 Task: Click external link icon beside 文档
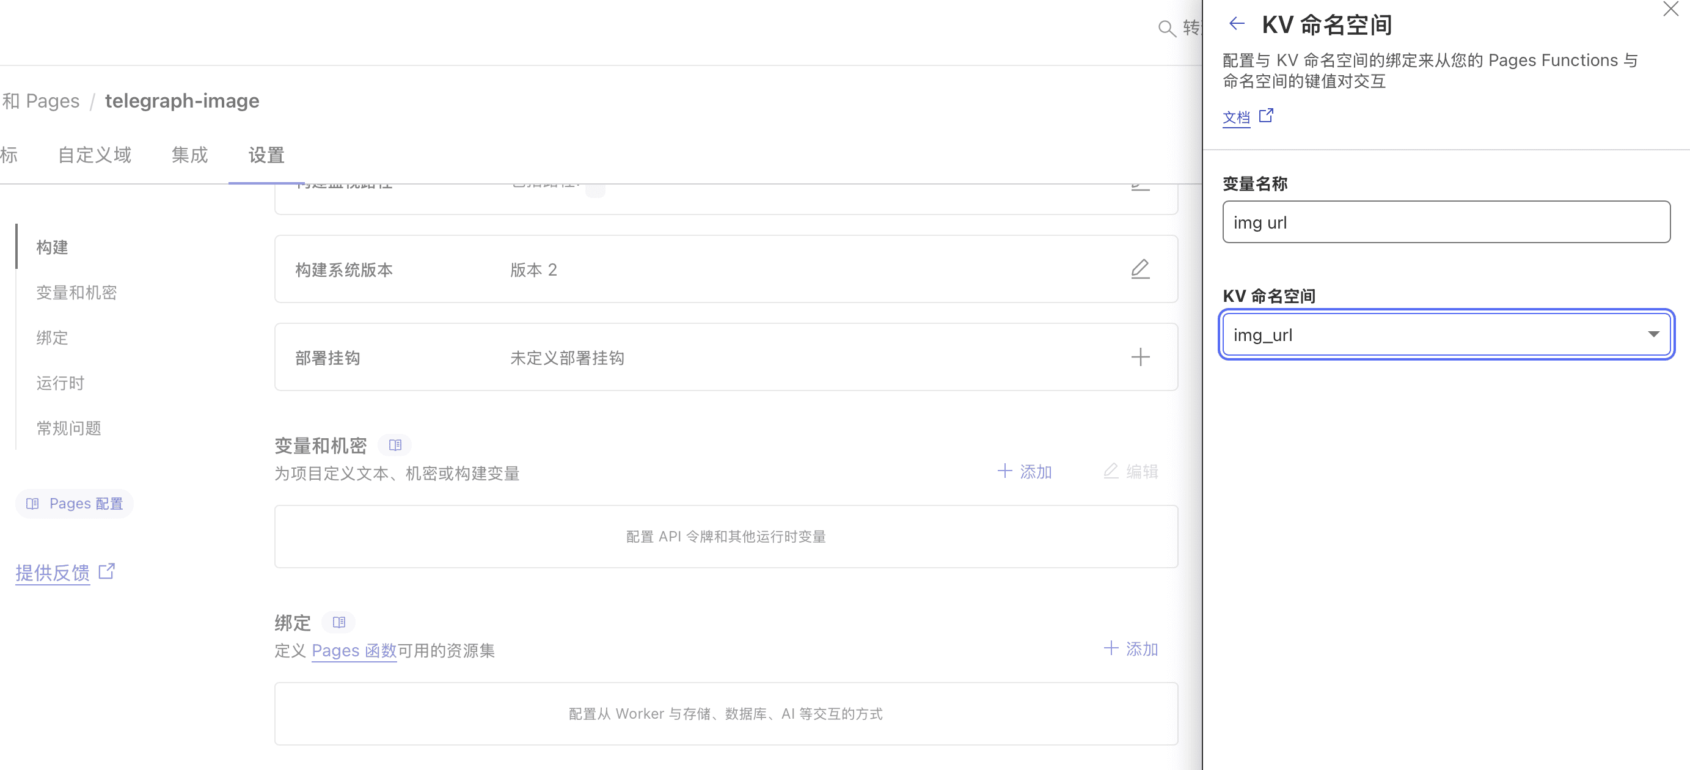pos(1266,116)
